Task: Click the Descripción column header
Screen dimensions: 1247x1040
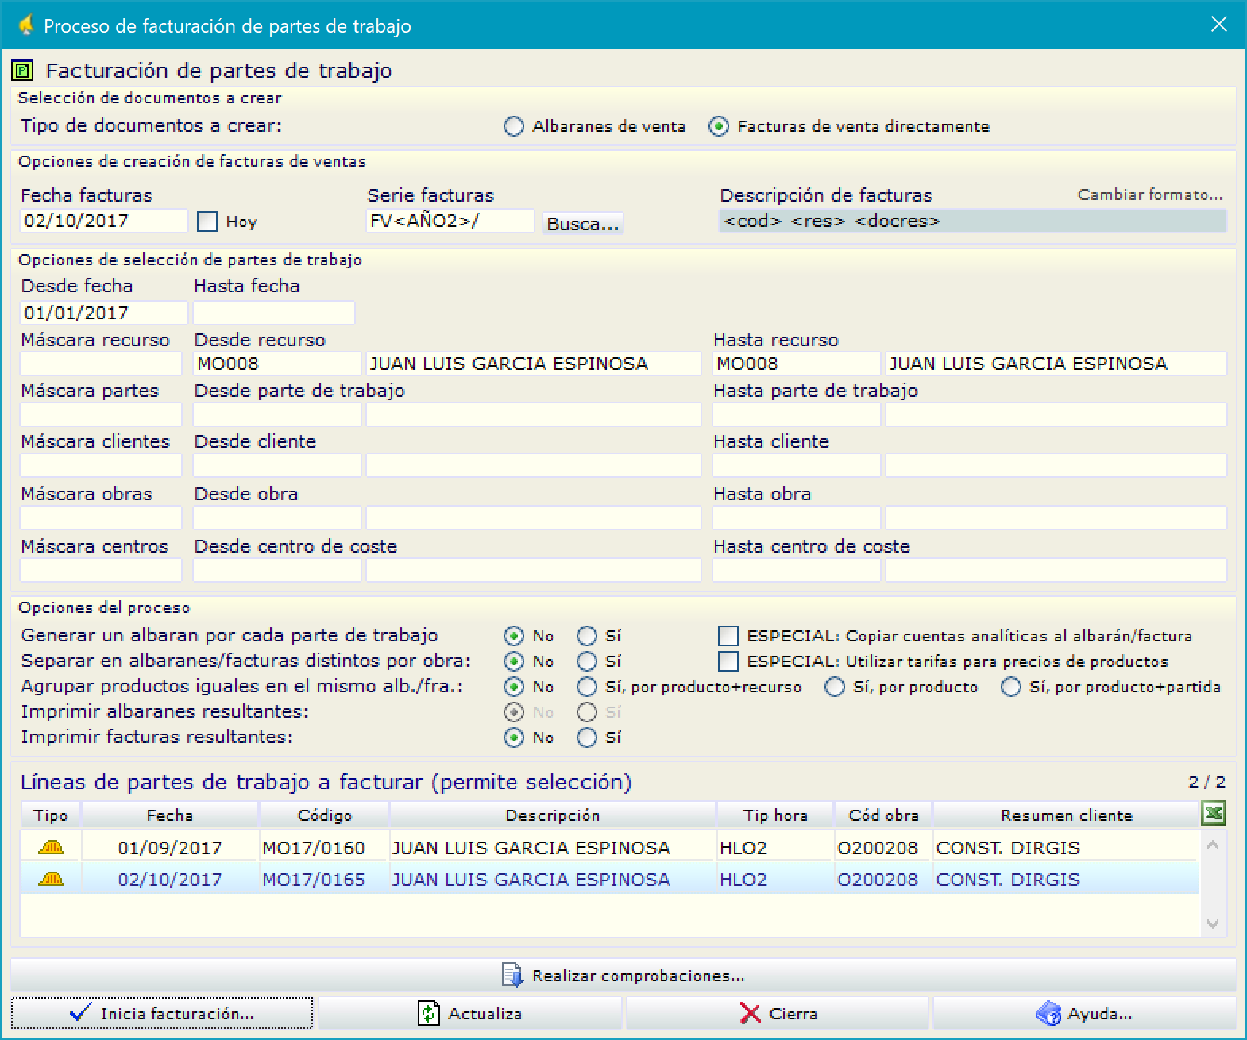Action: pos(553,815)
